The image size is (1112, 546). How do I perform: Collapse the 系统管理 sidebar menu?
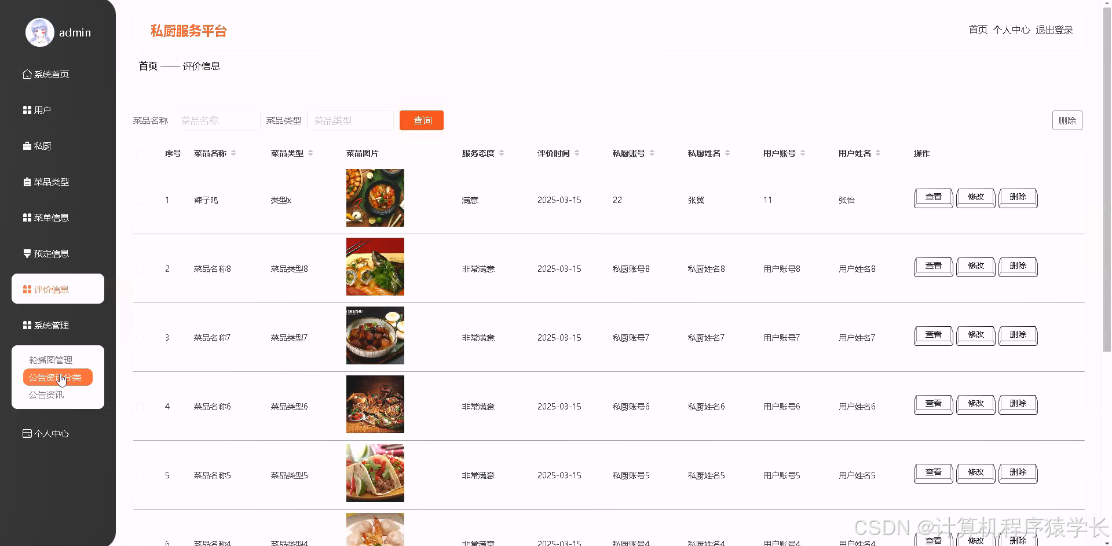click(46, 325)
